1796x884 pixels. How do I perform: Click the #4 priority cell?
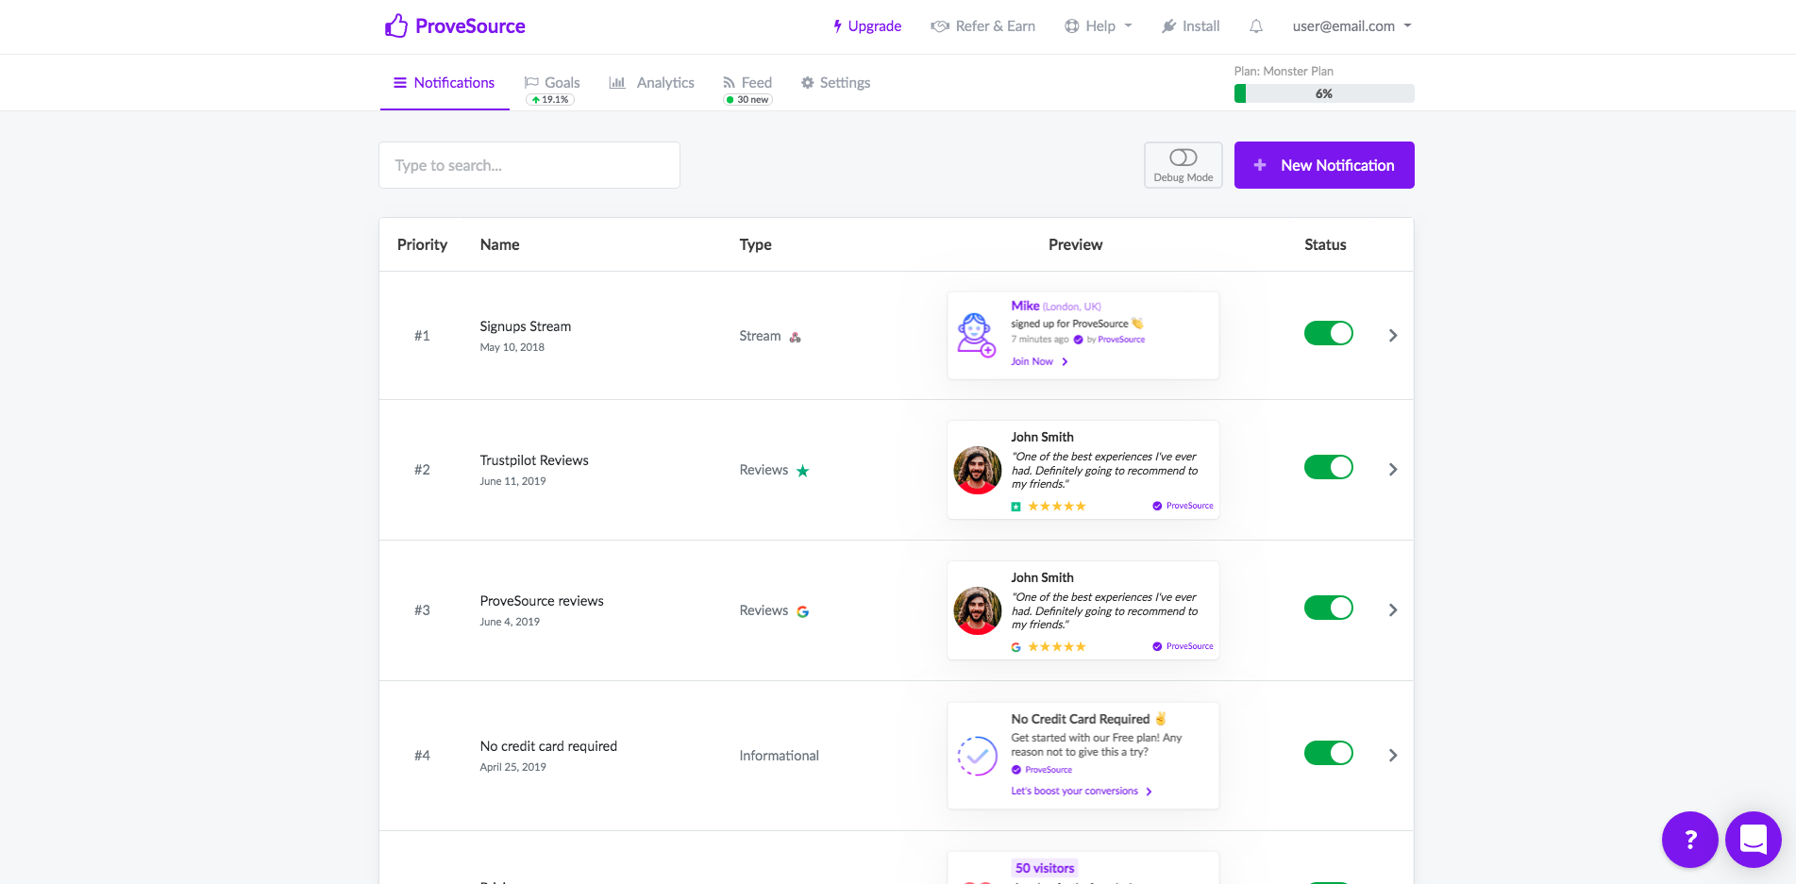[x=422, y=756]
